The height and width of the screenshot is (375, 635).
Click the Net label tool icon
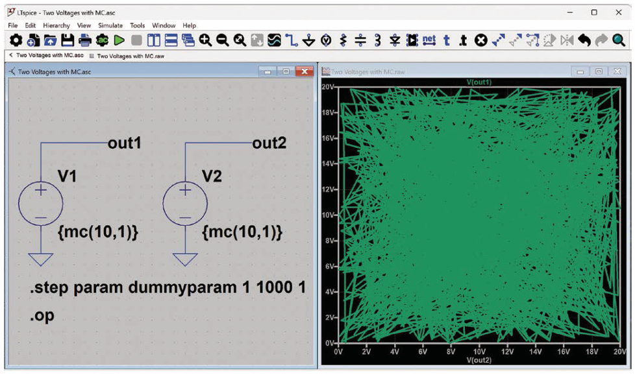tap(429, 41)
